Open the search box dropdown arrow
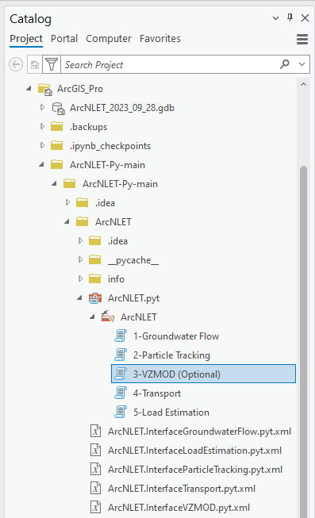This screenshot has width=315, height=518. click(302, 64)
